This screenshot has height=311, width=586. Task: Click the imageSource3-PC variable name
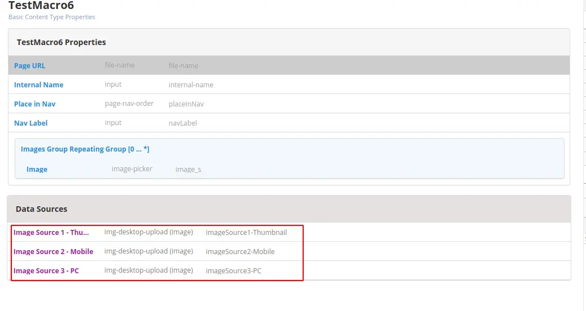tap(234, 271)
